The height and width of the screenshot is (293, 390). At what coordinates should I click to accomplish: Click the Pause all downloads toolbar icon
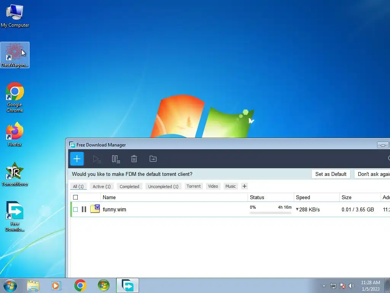(x=116, y=159)
